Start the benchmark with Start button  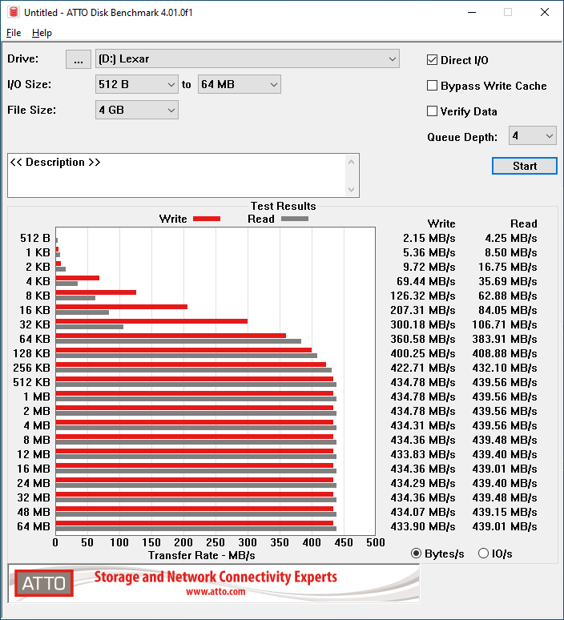coord(525,166)
